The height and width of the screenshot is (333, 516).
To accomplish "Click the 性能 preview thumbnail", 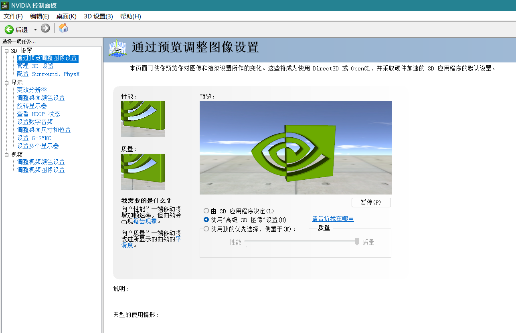I will click(x=143, y=119).
